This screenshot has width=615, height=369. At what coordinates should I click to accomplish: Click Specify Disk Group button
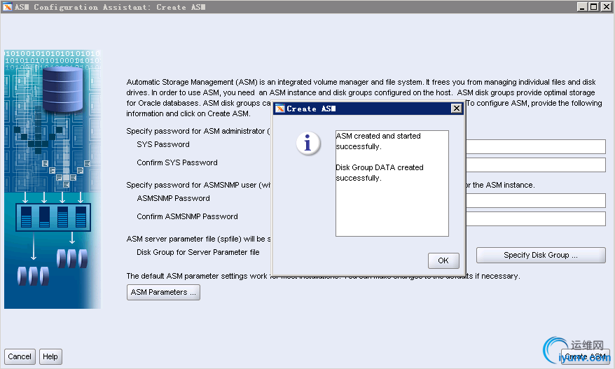pos(541,256)
